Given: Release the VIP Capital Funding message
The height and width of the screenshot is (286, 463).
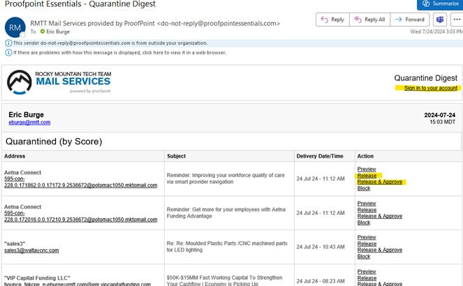Looking at the screenshot, I should 367,278.
